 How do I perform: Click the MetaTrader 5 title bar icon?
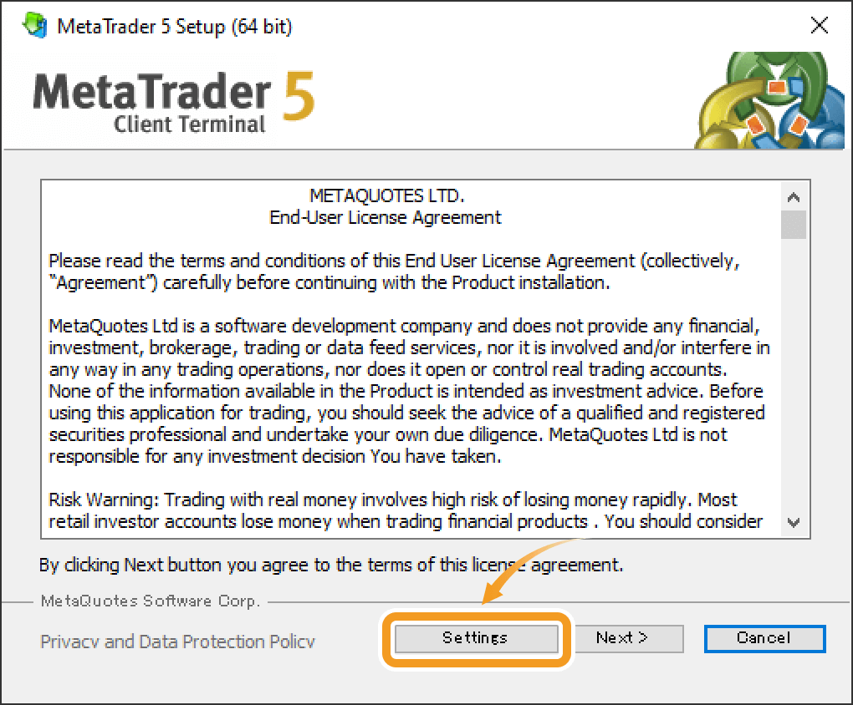35,26
